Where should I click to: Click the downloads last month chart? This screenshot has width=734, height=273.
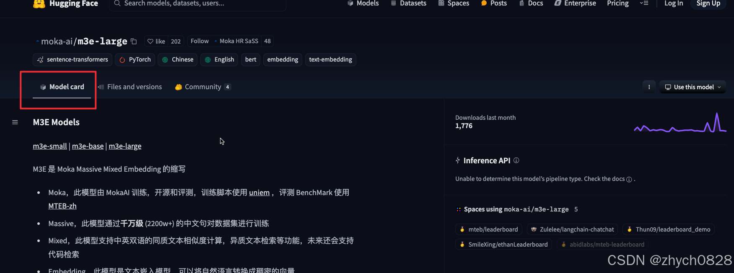click(x=680, y=122)
